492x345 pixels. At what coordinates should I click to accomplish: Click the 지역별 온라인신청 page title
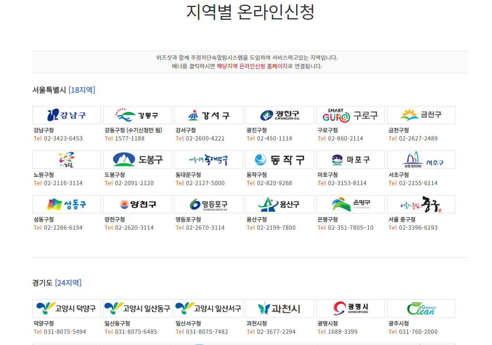click(250, 12)
